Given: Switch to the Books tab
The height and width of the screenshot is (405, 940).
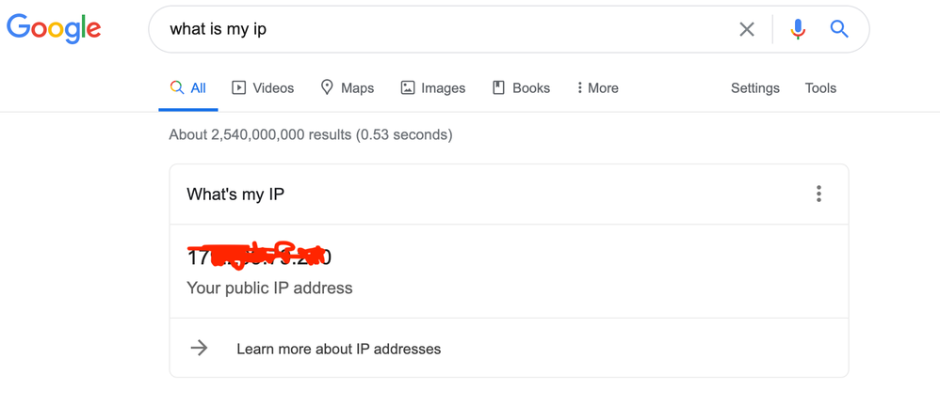Looking at the screenshot, I should 521,88.
